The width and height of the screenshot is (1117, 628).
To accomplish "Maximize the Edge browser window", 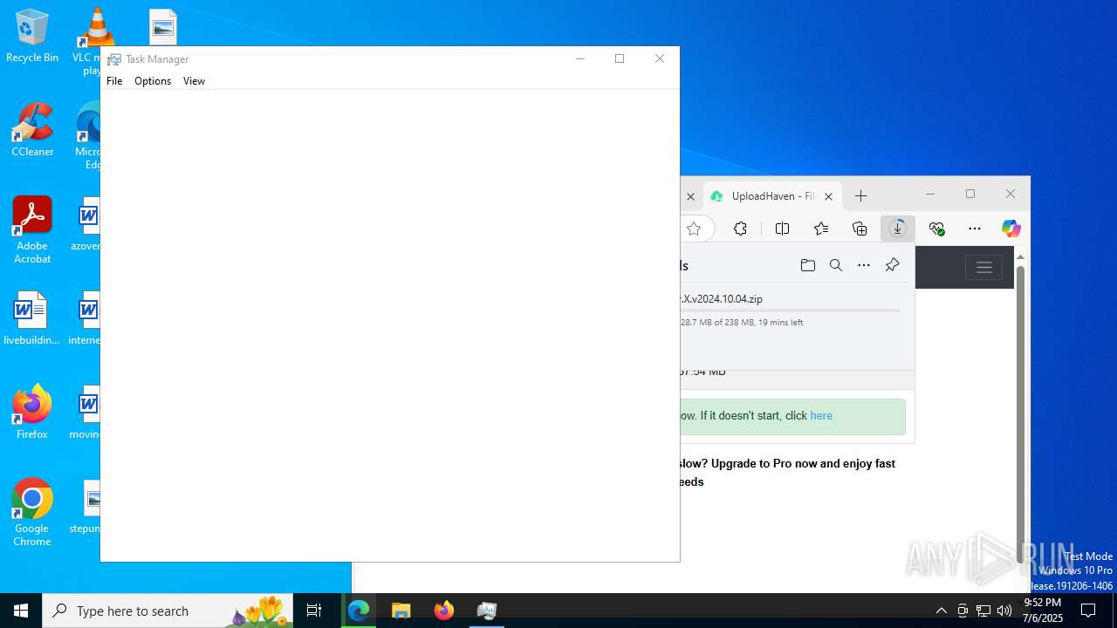I will (970, 194).
